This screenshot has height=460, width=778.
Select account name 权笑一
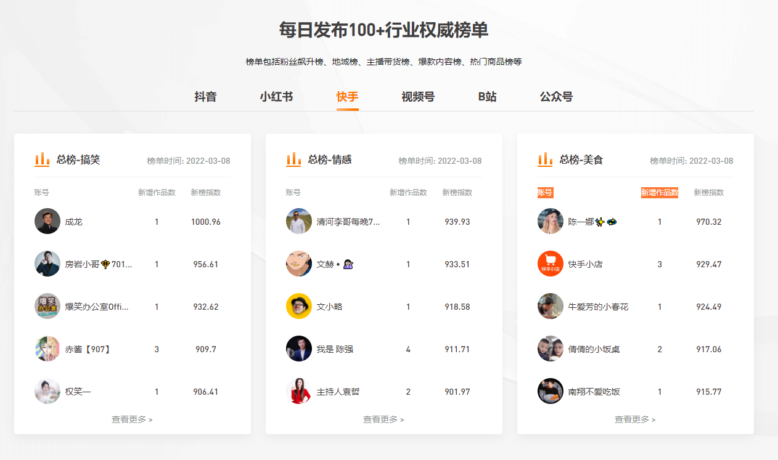(x=78, y=392)
